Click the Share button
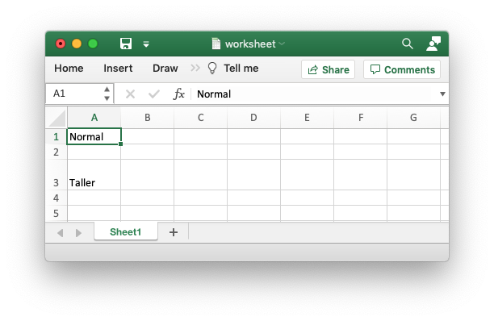Image resolution: width=494 pixels, height=321 pixels. coord(328,69)
